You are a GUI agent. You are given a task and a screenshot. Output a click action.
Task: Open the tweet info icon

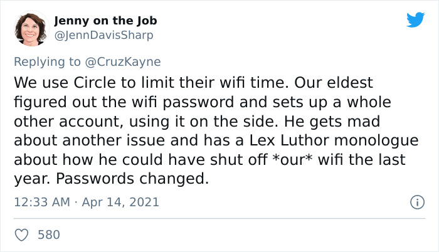point(415,202)
